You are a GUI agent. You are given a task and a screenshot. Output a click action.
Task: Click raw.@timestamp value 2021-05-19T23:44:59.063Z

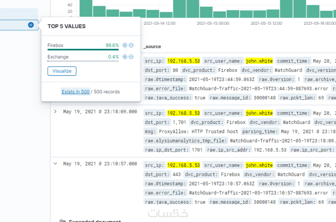(x=222, y=79)
